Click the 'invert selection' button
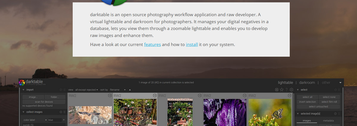This screenshot has height=126, width=357. click(307, 102)
